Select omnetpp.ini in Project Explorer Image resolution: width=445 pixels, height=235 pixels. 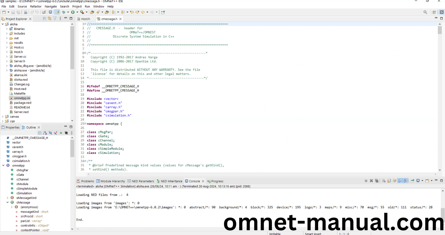tap(22, 98)
